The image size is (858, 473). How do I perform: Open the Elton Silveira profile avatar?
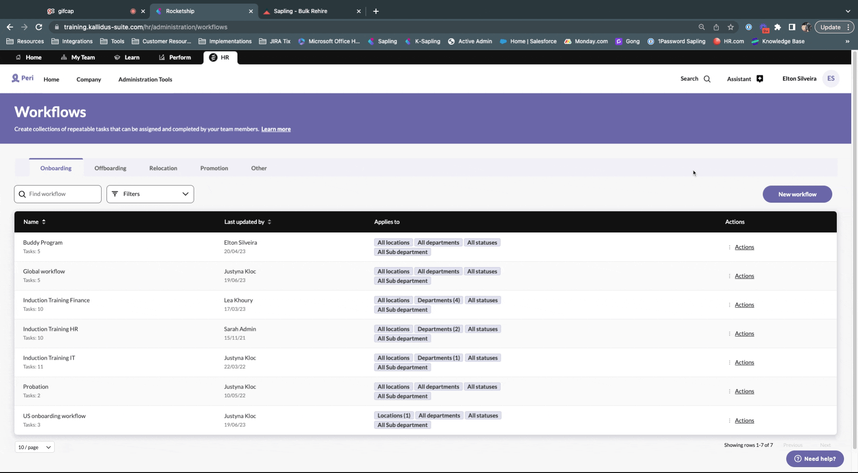coord(831,78)
